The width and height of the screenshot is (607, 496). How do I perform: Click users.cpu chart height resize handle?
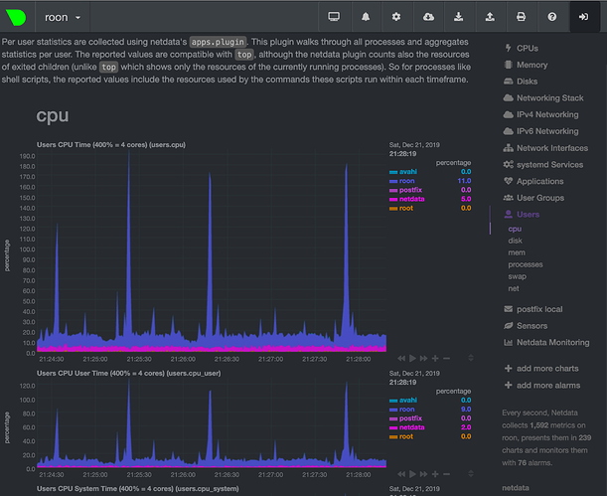pyautogui.click(x=471, y=358)
